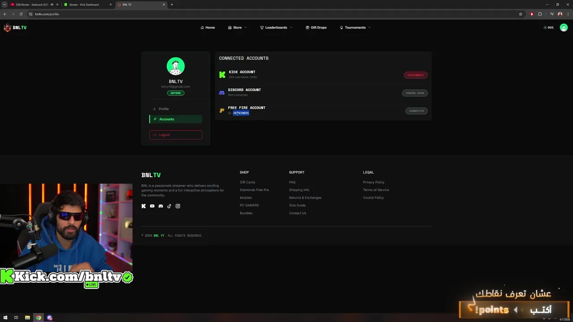573x322 pixels.
Task: Close the BNL TV browser tab
Action: click(164, 4)
